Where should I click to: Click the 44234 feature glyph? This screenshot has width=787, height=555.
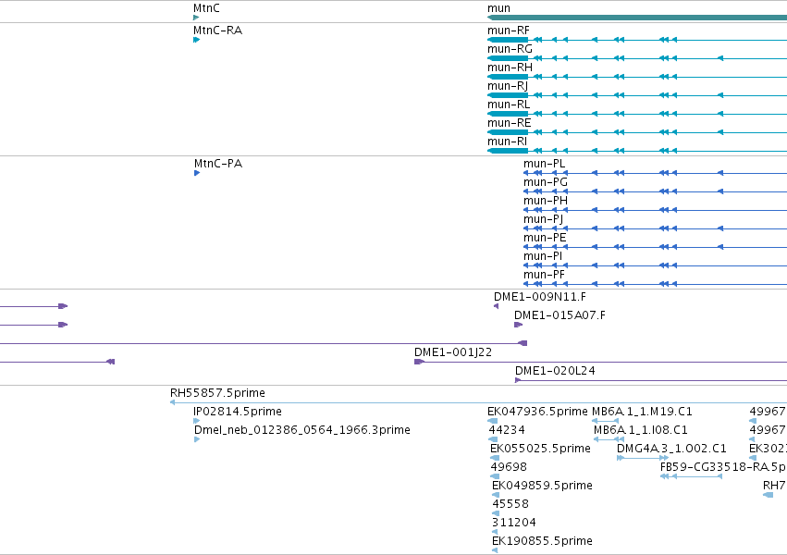click(x=494, y=439)
